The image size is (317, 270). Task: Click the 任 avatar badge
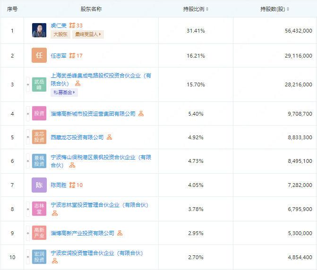tap(39, 55)
